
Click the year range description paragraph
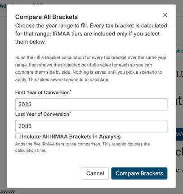[x=91, y=34]
